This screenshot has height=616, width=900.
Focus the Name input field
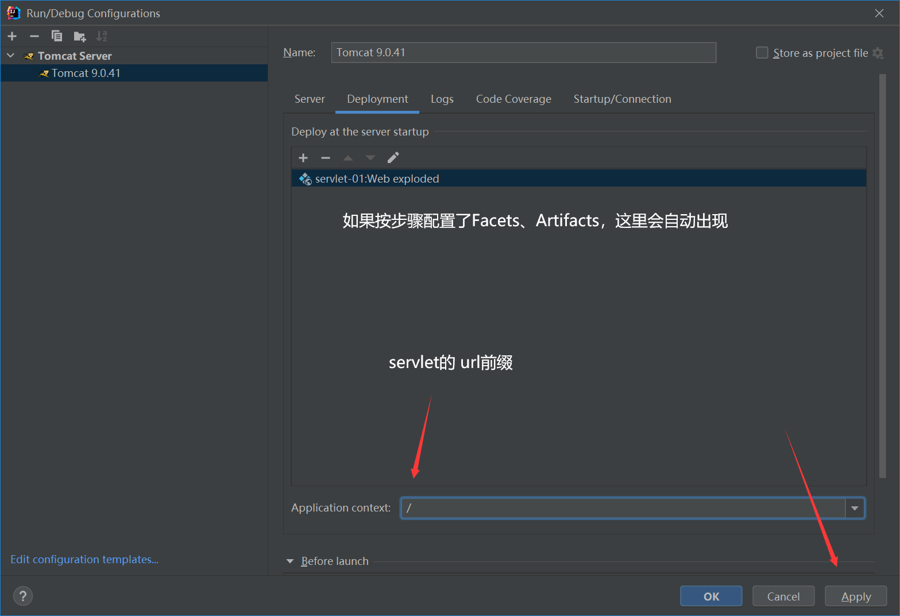pyautogui.click(x=524, y=52)
